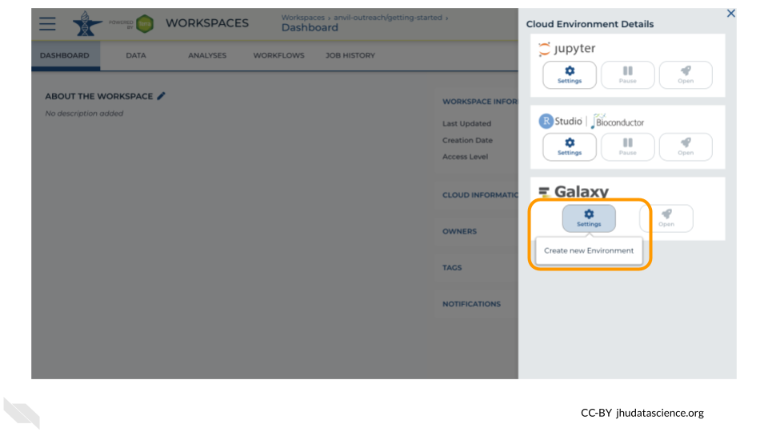Image resolution: width=768 pixels, height=432 pixels.
Task: Expand the Cloud Information section
Action: point(480,195)
